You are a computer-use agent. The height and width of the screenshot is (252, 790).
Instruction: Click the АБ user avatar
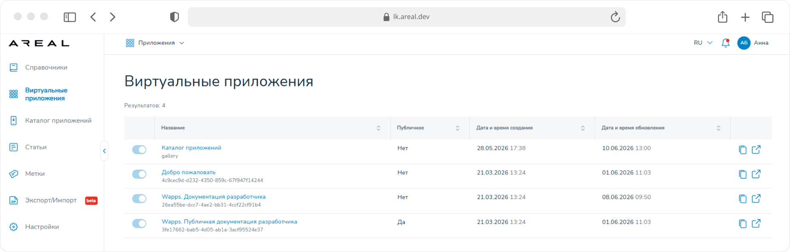744,43
